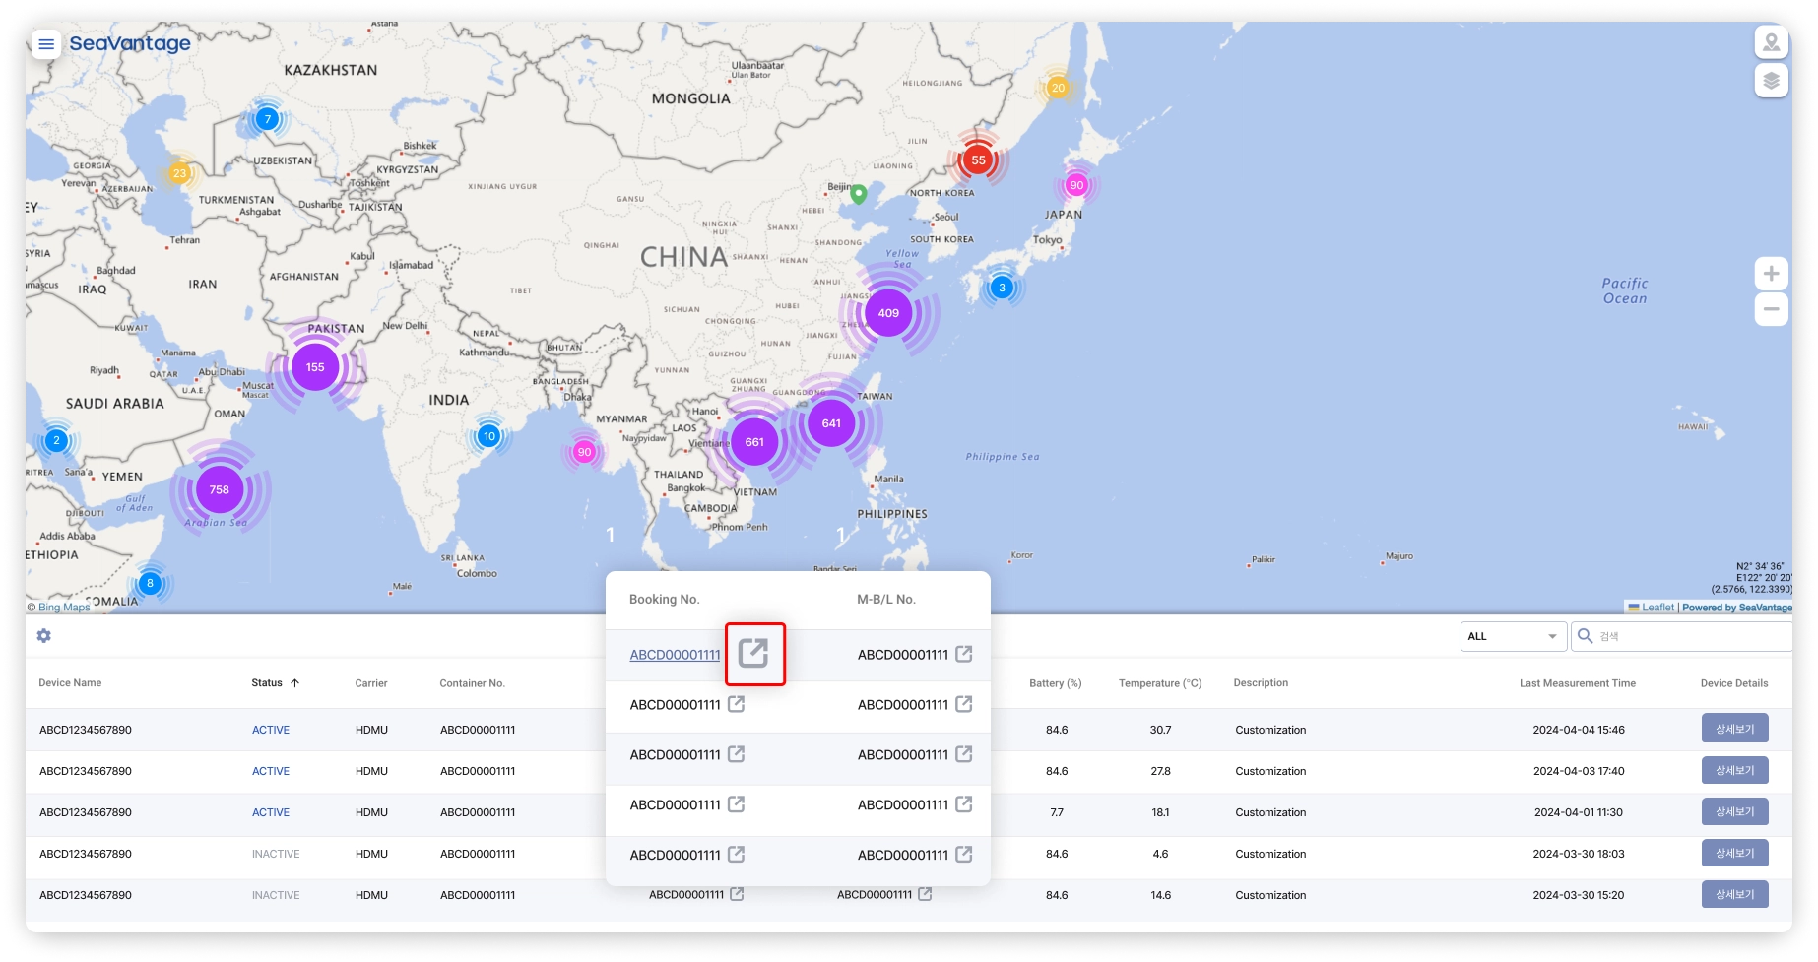Toggle the Status column sort arrow

pyautogui.click(x=294, y=683)
